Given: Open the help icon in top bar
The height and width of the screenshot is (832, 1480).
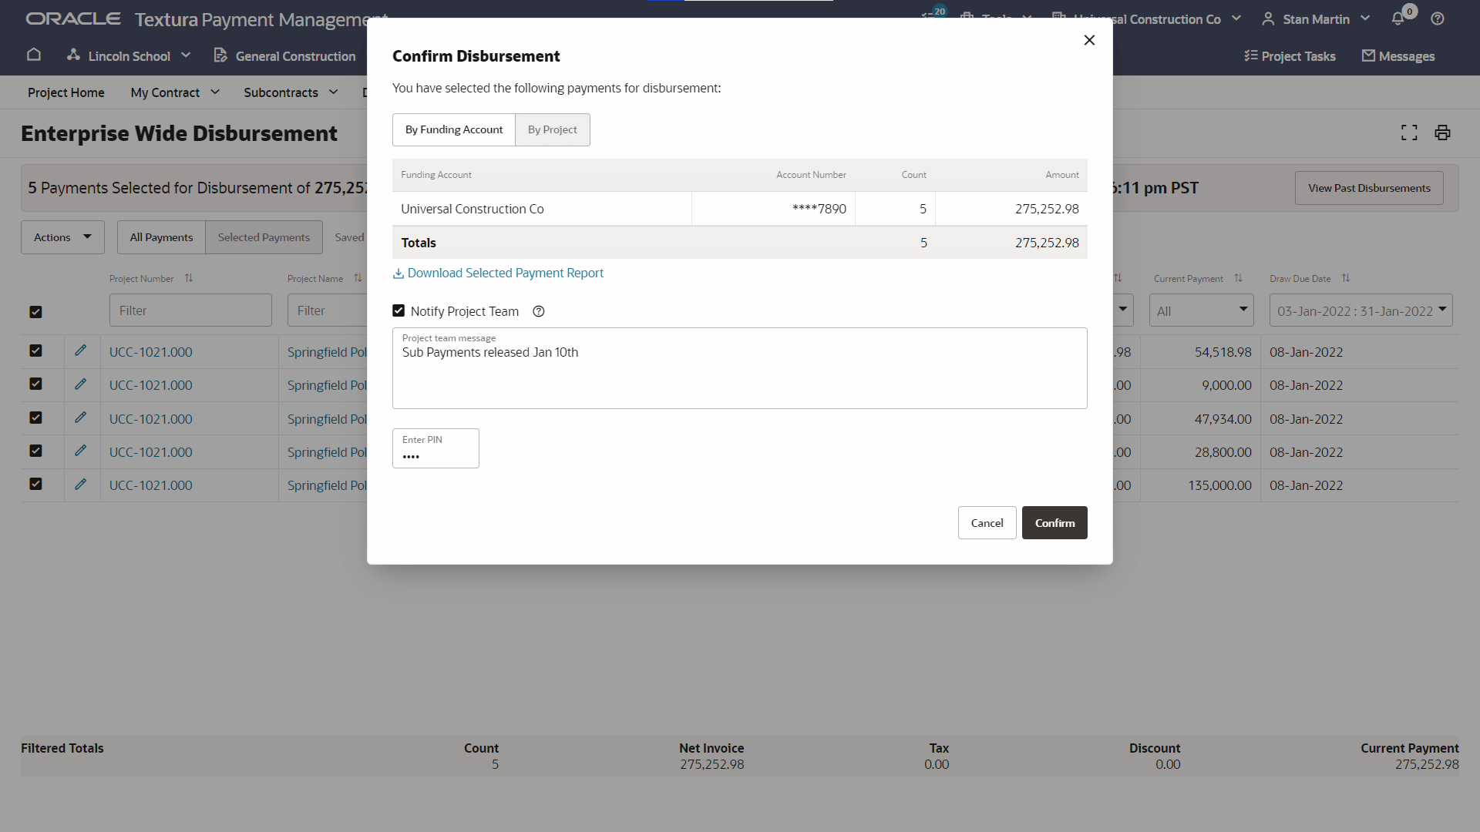Looking at the screenshot, I should click(1438, 19).
